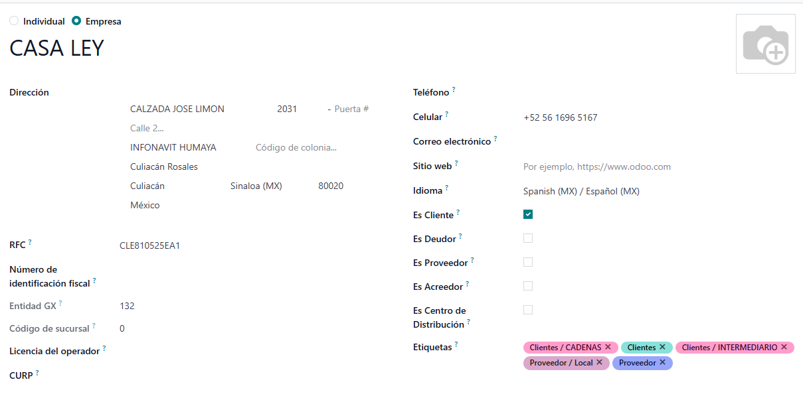Screen dimensions: 803x398
Task: Remove the teal Clientes tag
Action: point(662,347)
